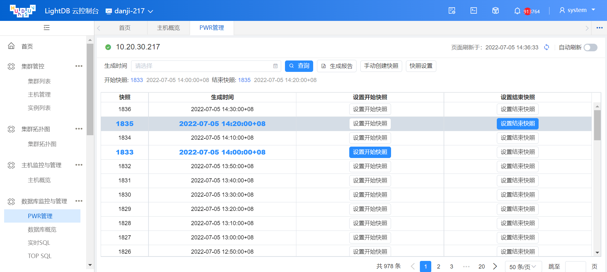Go to page 20
Image resolution: width=607 pixels, height=272 pixels.
coord(482,267)
